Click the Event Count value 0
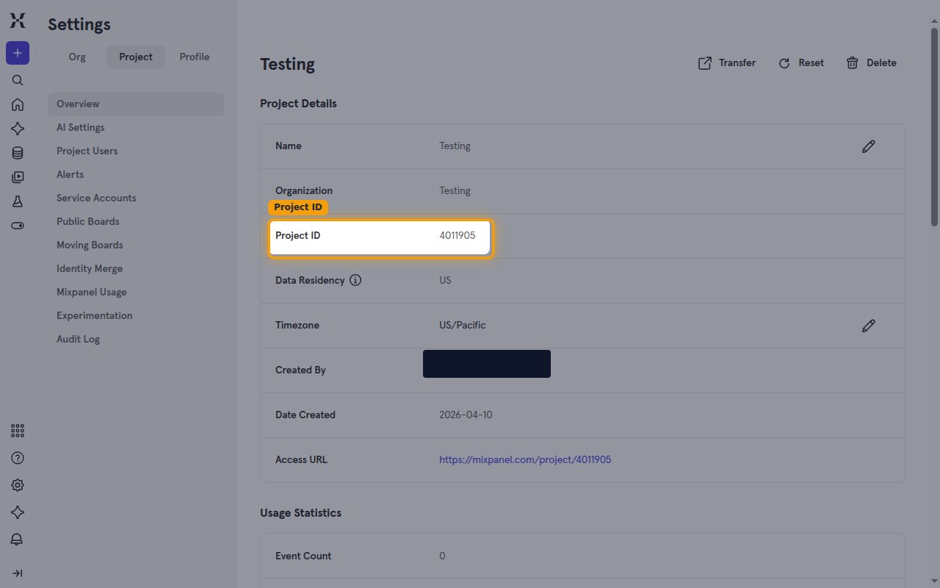The width and height of the screenshot is (940, 588). pos(442,556)
